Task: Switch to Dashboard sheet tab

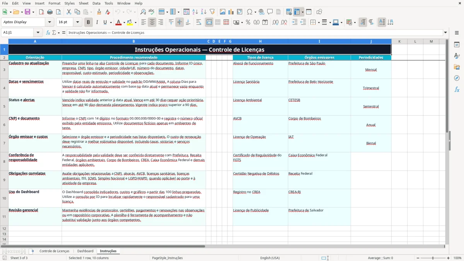Action: 85,251
